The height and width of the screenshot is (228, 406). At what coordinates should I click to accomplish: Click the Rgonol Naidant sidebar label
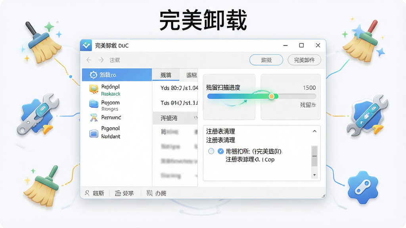pos(111,132)
